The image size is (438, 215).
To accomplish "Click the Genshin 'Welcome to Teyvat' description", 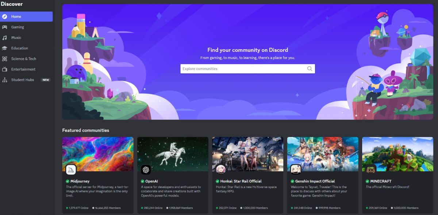I will click(x=319, y=191).
